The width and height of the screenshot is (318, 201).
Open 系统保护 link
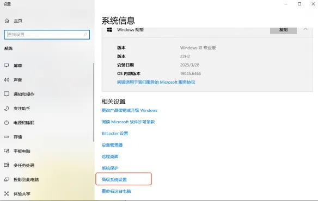click(x=110, y=168)
